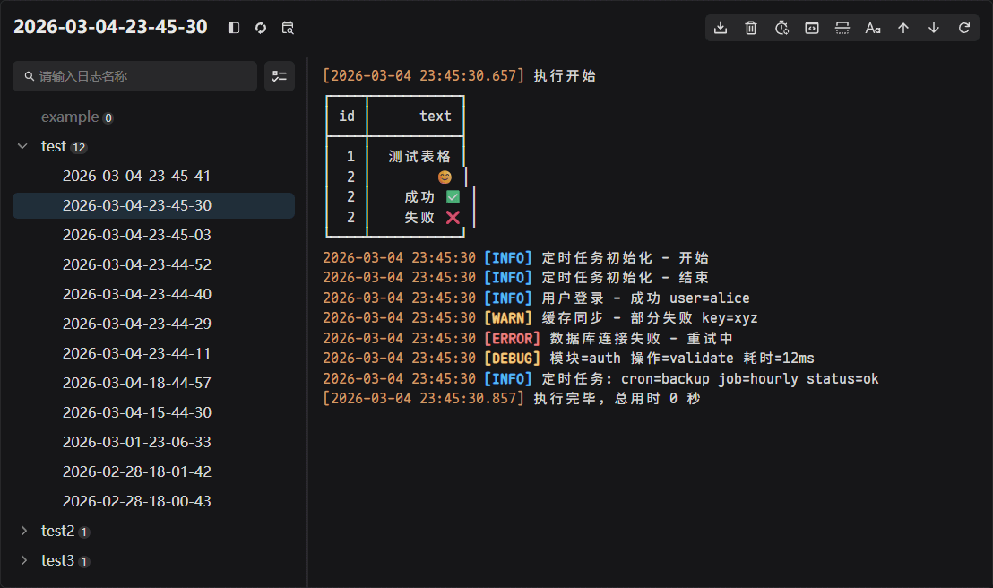Viewport: 993px width, 588px height.
Task: Select log 2026-03-04-23-45-41
Action: [136, 176]
